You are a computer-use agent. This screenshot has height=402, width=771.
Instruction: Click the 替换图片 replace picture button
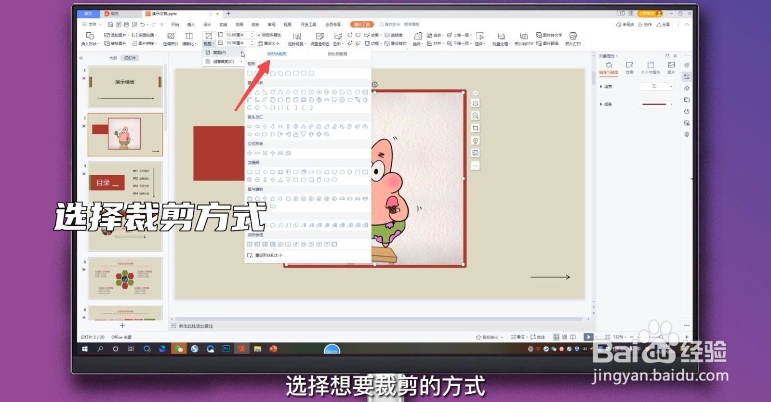tap(115, 43)
